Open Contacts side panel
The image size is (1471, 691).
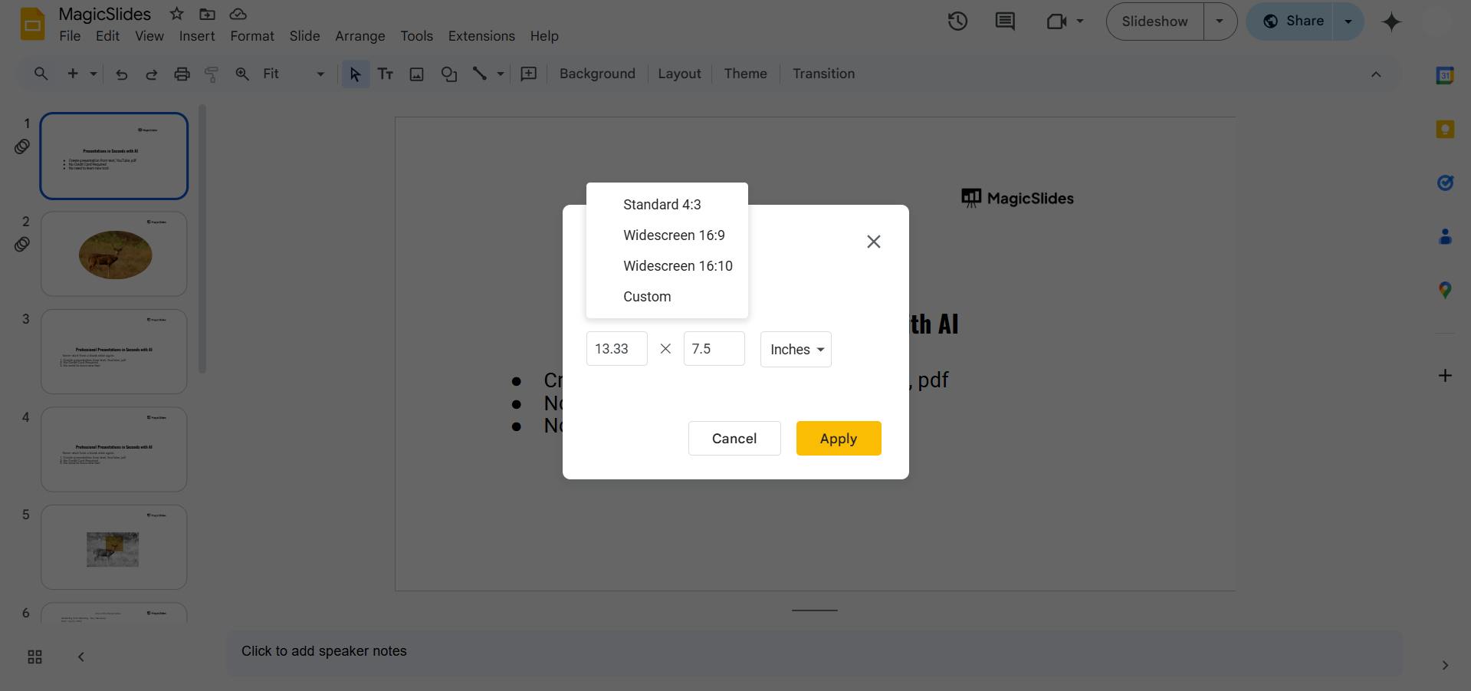point(1445,236)
